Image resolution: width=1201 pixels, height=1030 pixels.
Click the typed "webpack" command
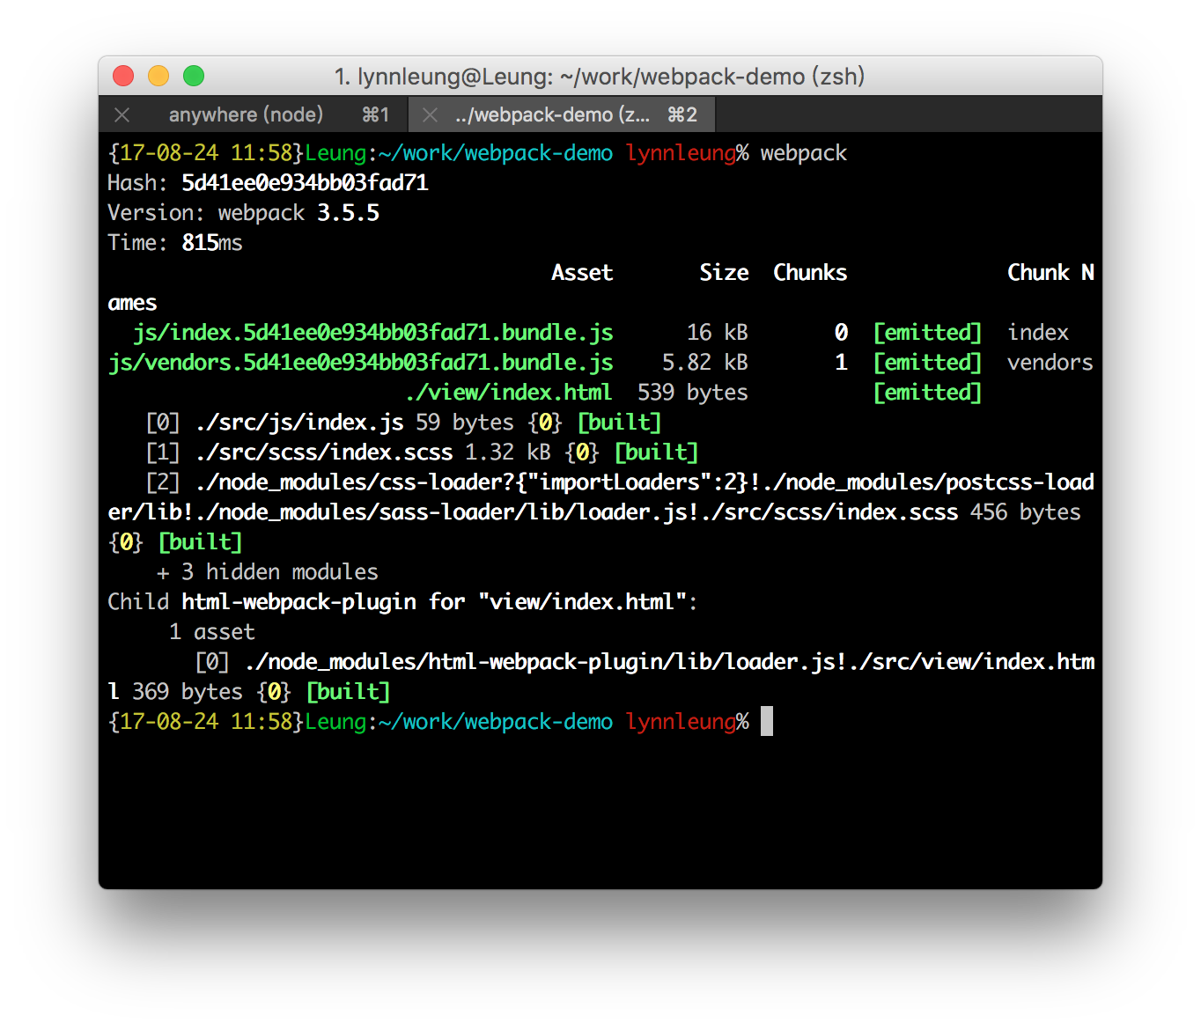[x=803, y=153]
